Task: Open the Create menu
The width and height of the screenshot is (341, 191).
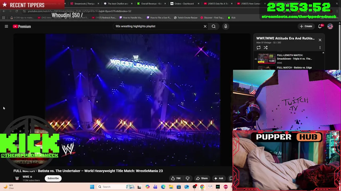Action: 306,26
